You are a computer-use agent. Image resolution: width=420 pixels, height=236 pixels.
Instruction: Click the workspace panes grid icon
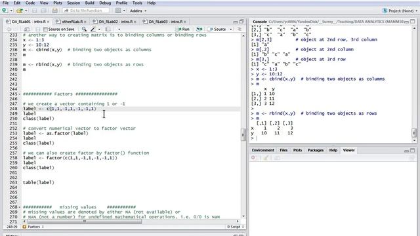click(x=118, y=10)
